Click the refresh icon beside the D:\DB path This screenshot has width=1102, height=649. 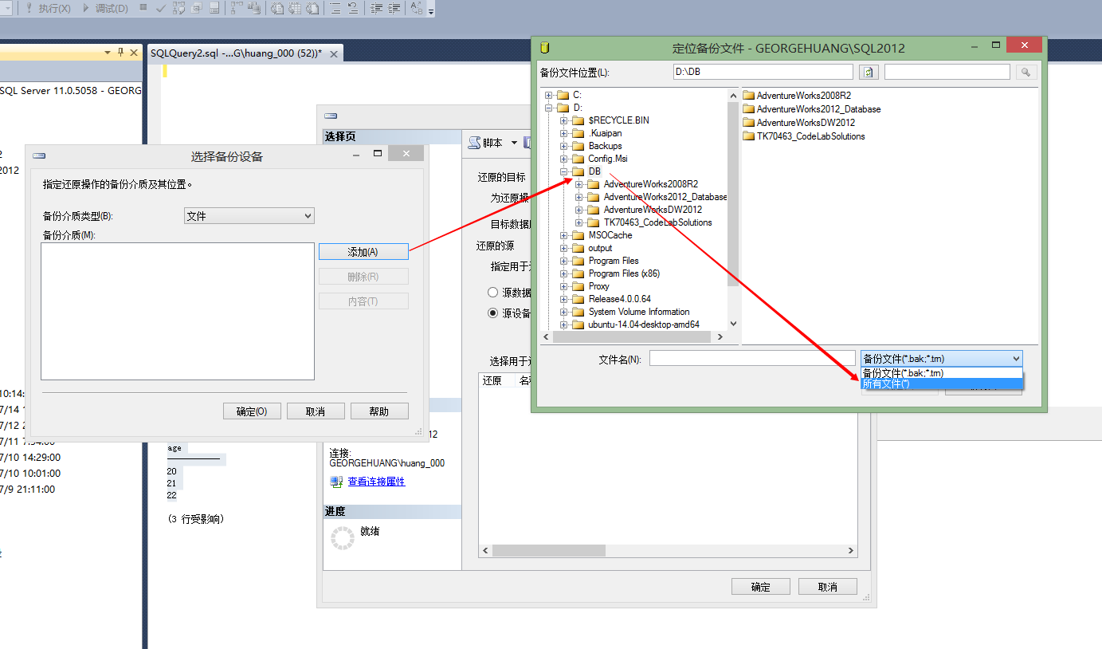point(868,73)
